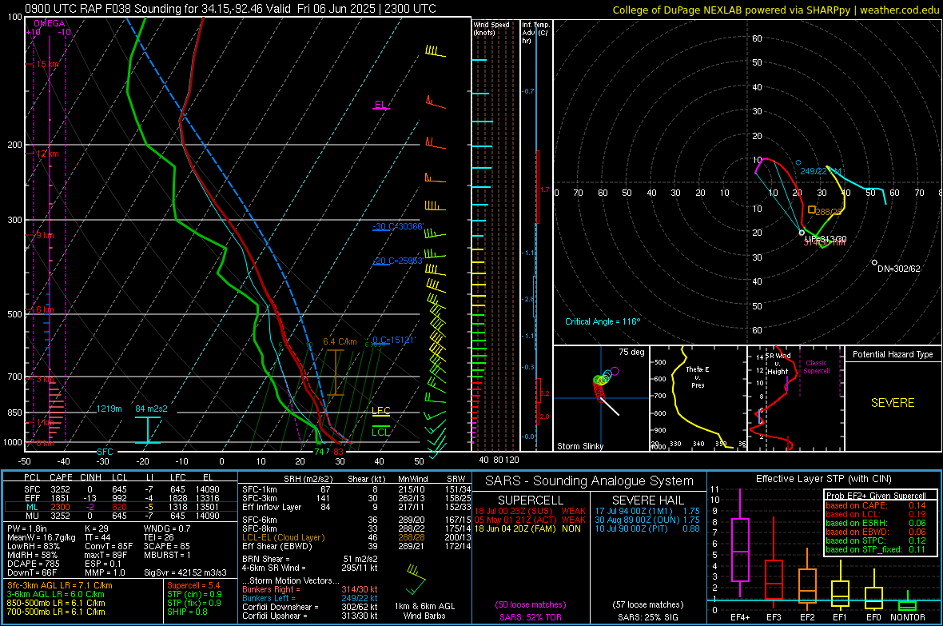The height and width of the screenshot is (626, 943).
Task: Click the 249/22 LM hodograph label
Action: [820, 171]
